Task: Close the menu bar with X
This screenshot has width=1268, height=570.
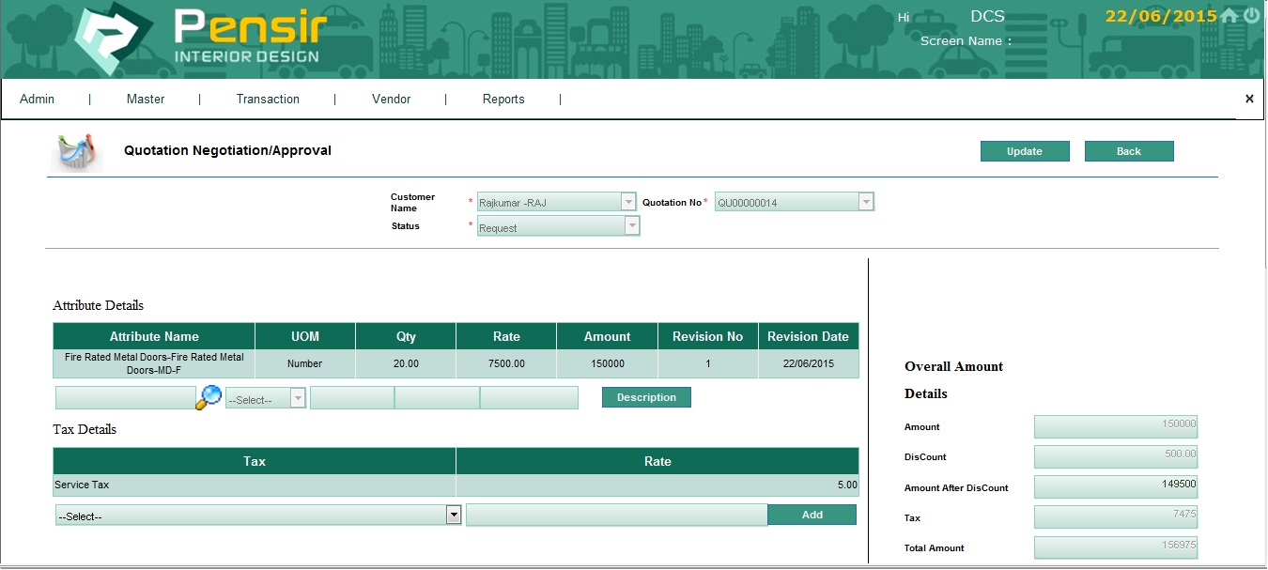Action: (1249, 99)
